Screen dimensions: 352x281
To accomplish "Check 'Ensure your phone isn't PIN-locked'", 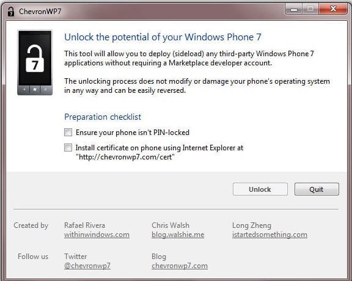I will pyautogui.click(x=68, y=133).
